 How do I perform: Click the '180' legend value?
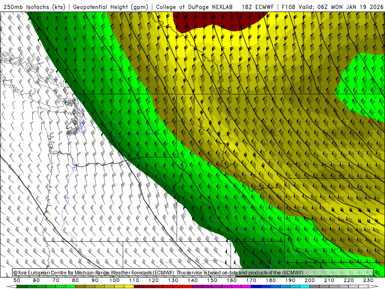tap(271, 280)
